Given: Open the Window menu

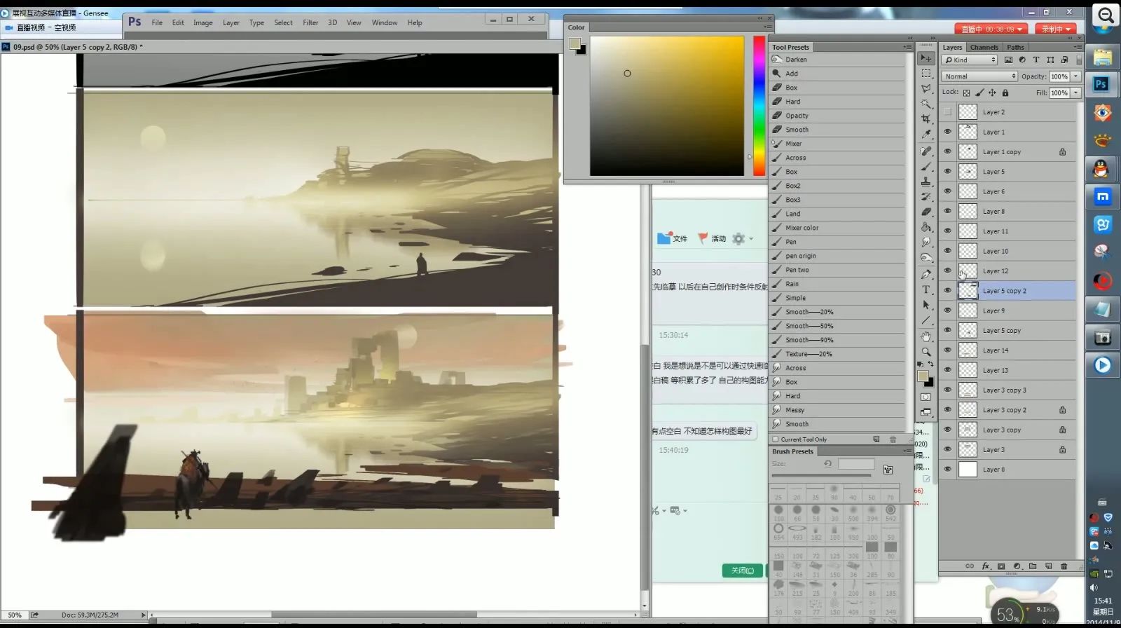Looking at the screenshot, I should click(385, 22).
